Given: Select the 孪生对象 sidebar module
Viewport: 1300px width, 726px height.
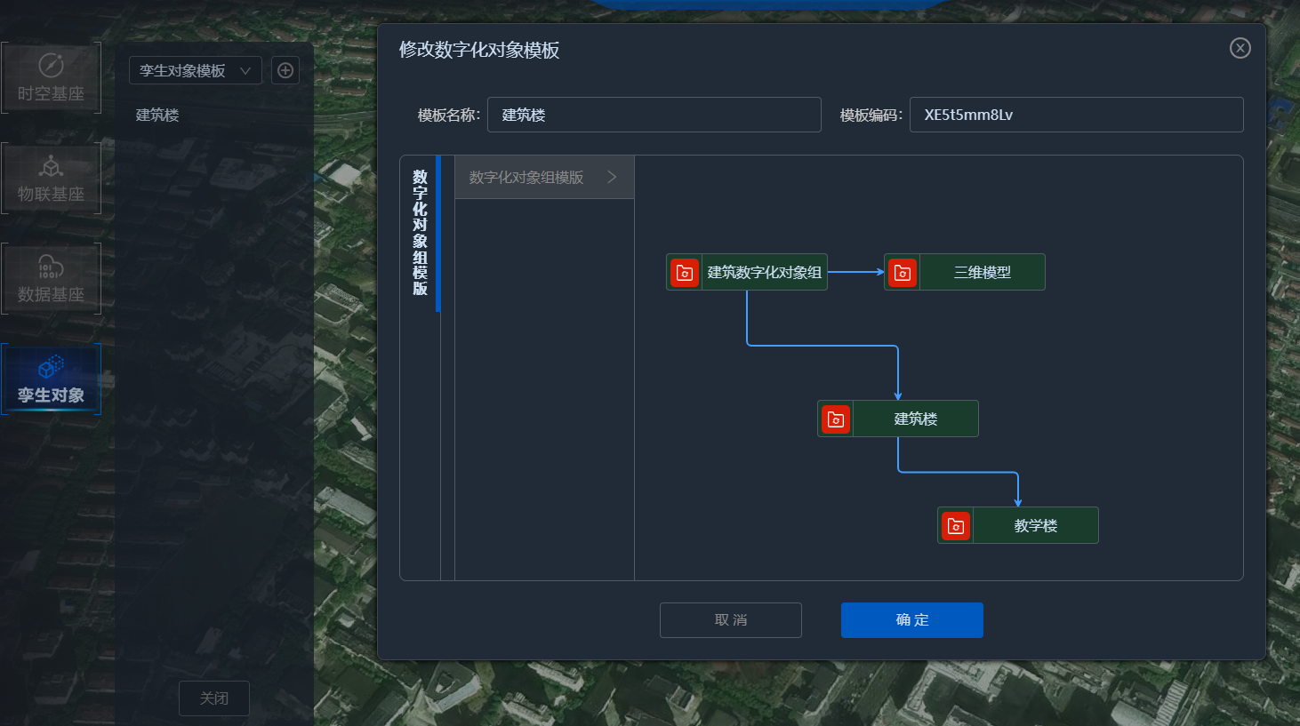Looking at the screenshot, I should point(51,379).
